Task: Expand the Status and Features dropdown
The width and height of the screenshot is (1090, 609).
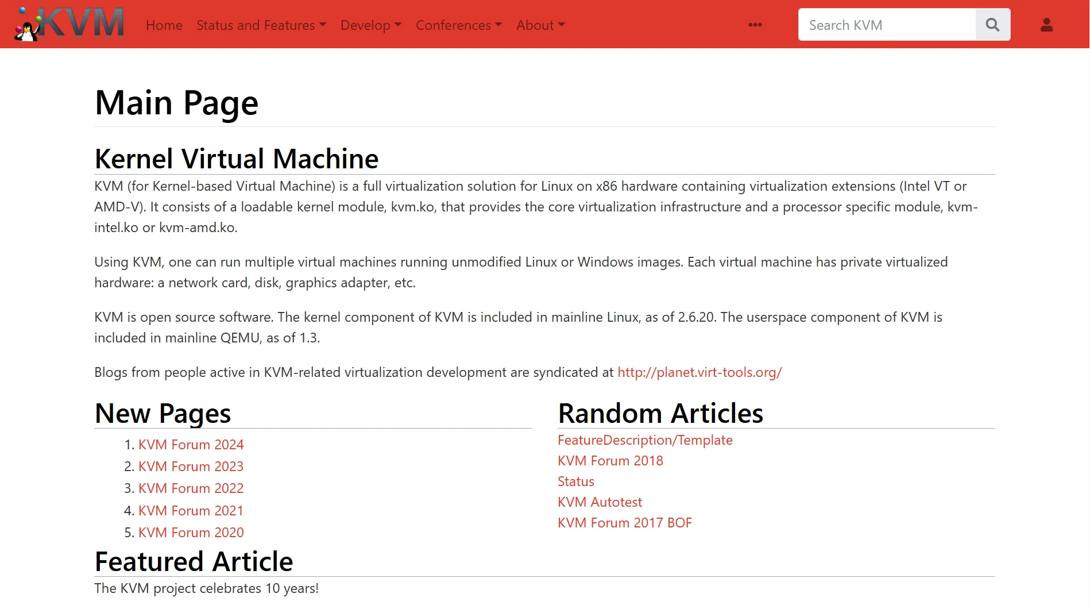Action: click(261, 25)
